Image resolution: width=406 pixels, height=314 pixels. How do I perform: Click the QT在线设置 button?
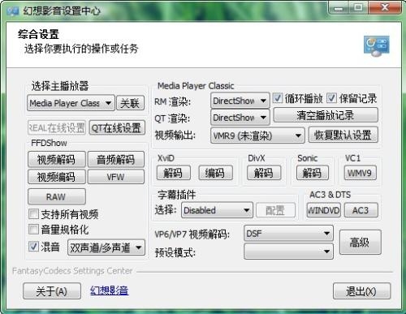tap(117, 127)
